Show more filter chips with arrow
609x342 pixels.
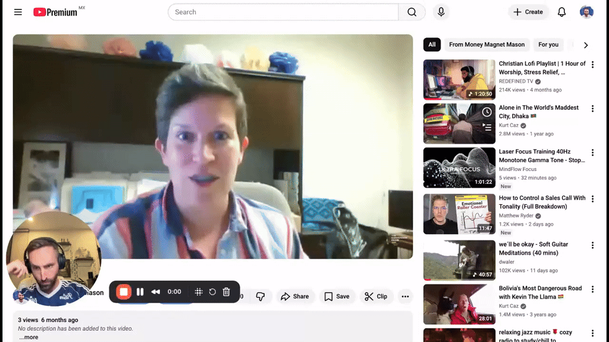click(x=586, y=45)
